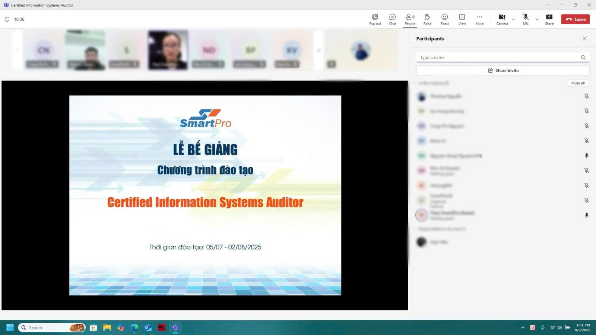
Task: Open the volume control in system tray
Action: (559, 328)
